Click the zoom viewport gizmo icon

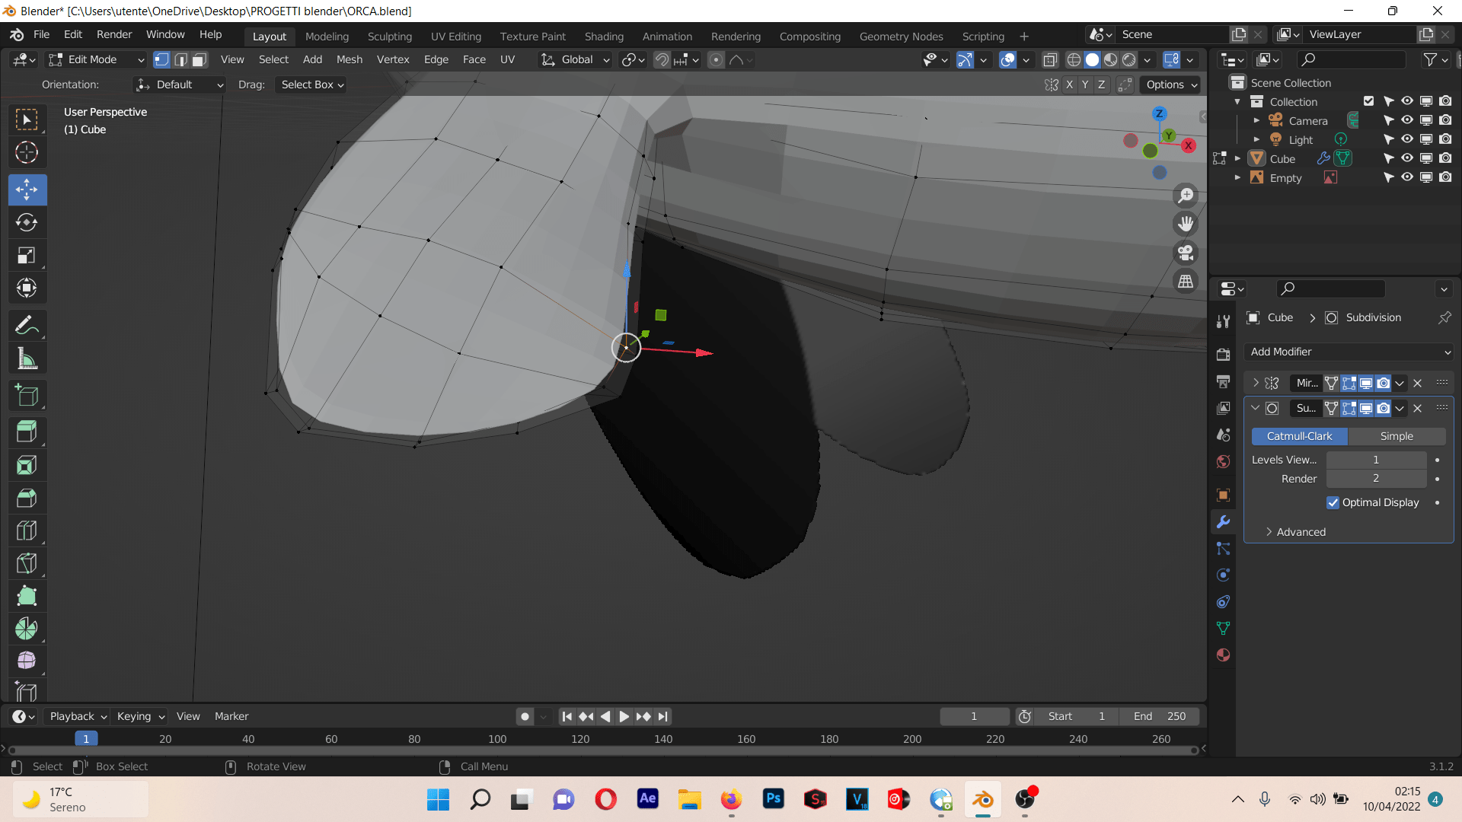point(1186,196)
